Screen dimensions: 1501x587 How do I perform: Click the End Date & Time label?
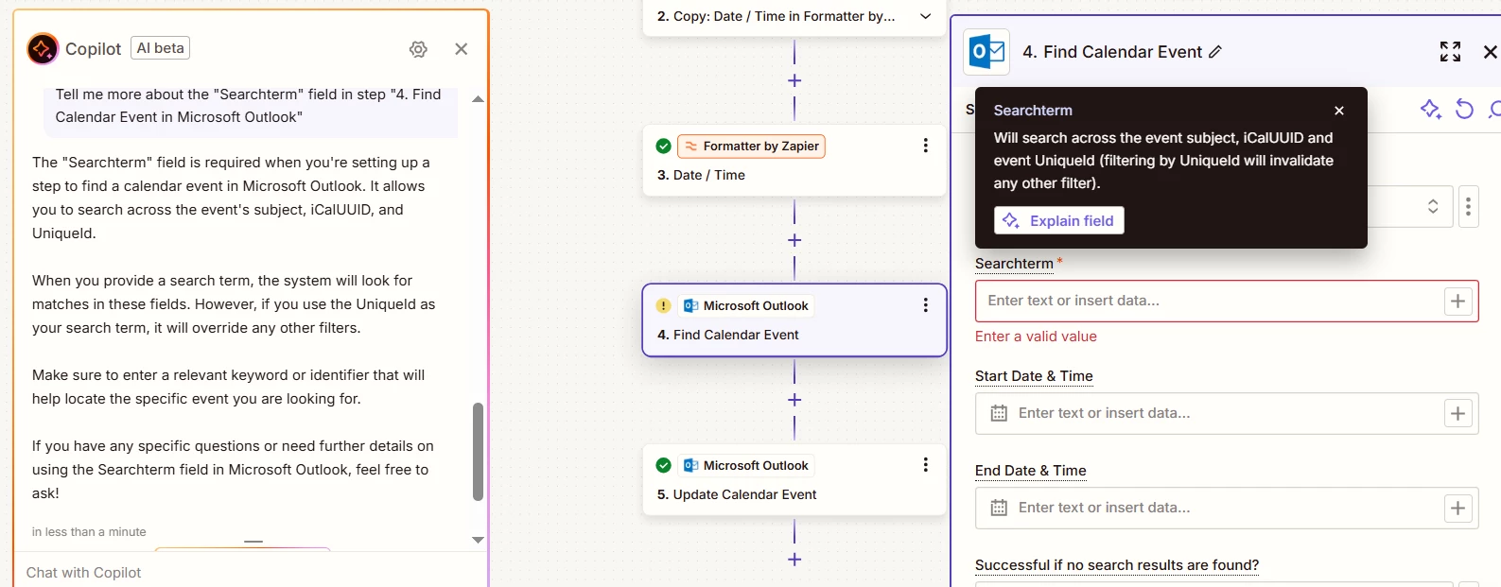point(1031,471)
